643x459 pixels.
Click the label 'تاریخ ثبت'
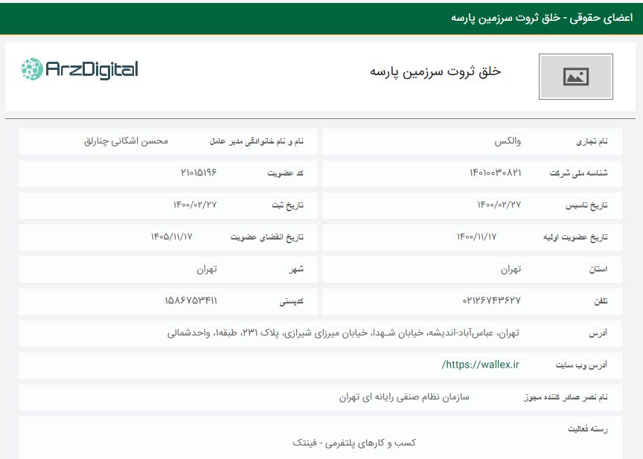coord(287,205)
